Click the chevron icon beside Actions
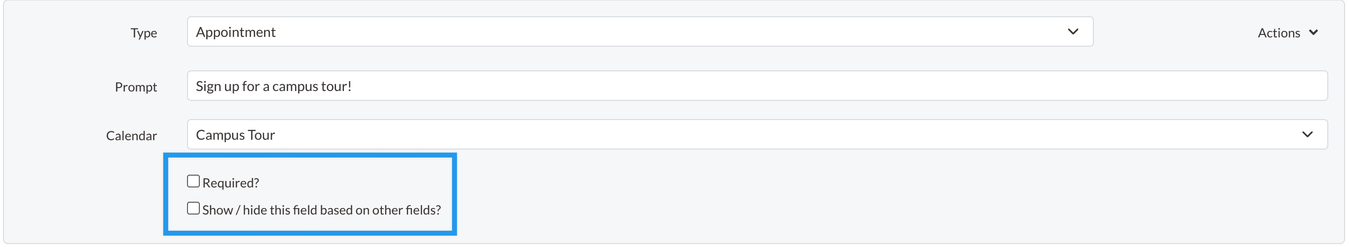This screenshot has height=247, width=1349. point(1313,32)
